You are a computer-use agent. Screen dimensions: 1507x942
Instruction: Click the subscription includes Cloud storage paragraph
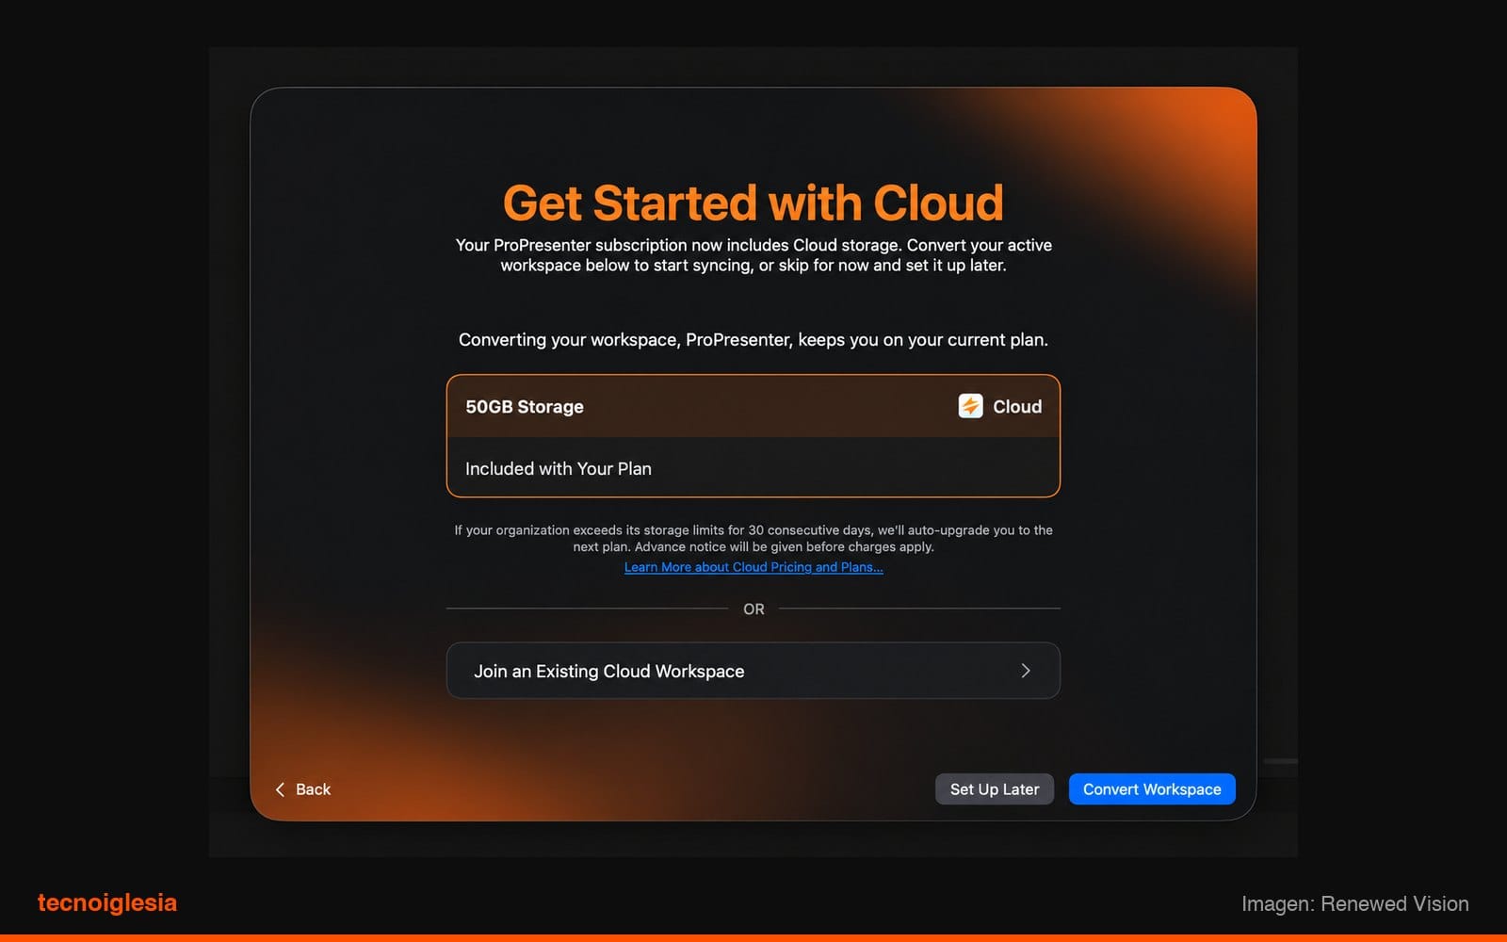point(753,255)
